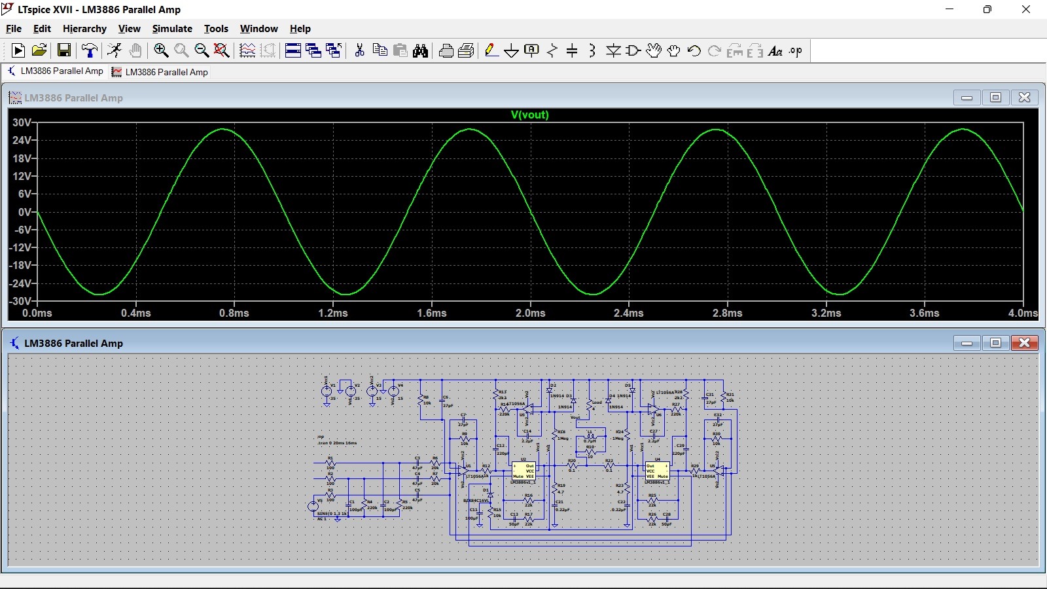Click the right yellow LM3886 chip in schematic
1047x589 pixels.
tap(657, 471)
